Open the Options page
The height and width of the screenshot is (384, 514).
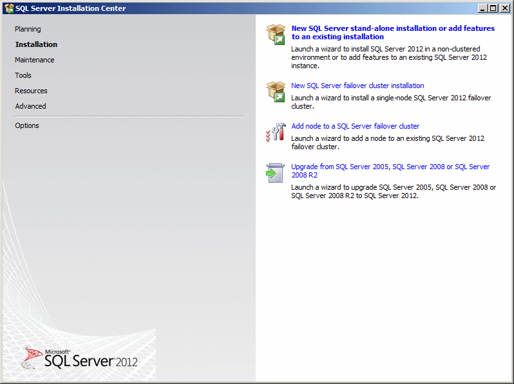click(27, 125)
